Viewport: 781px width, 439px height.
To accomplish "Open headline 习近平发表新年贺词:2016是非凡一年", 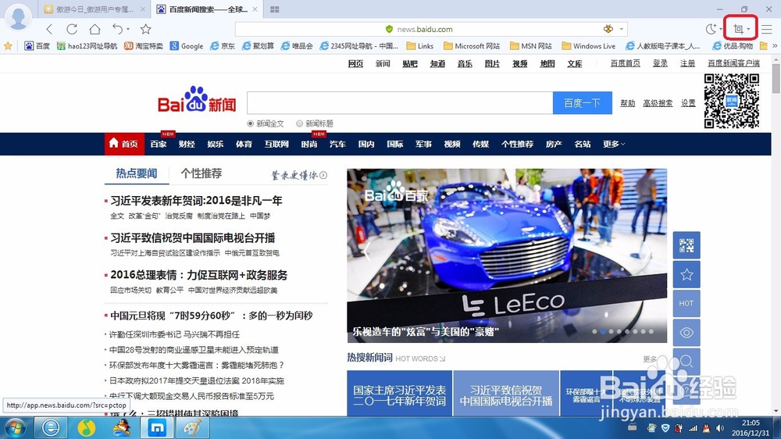I will pos(196,200).
